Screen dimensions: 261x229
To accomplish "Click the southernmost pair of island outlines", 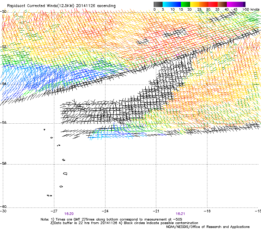I will pos(49,196).
